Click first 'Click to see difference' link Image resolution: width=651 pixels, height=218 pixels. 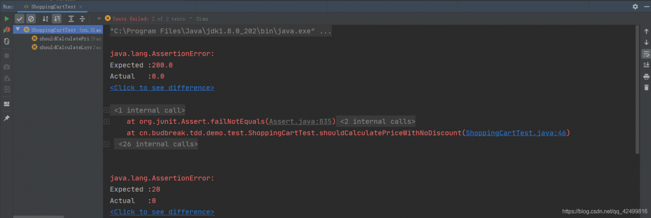coord(162,88)
